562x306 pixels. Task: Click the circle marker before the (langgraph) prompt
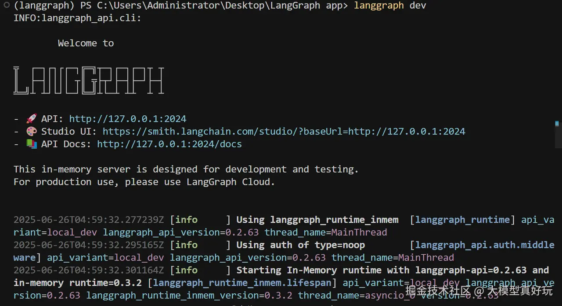tap(6, 6)
